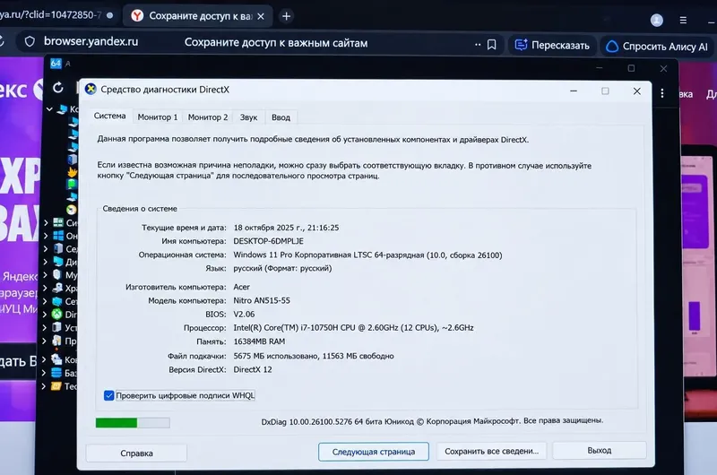Click 'Сохранить все сведени...' button

point(491,451)
